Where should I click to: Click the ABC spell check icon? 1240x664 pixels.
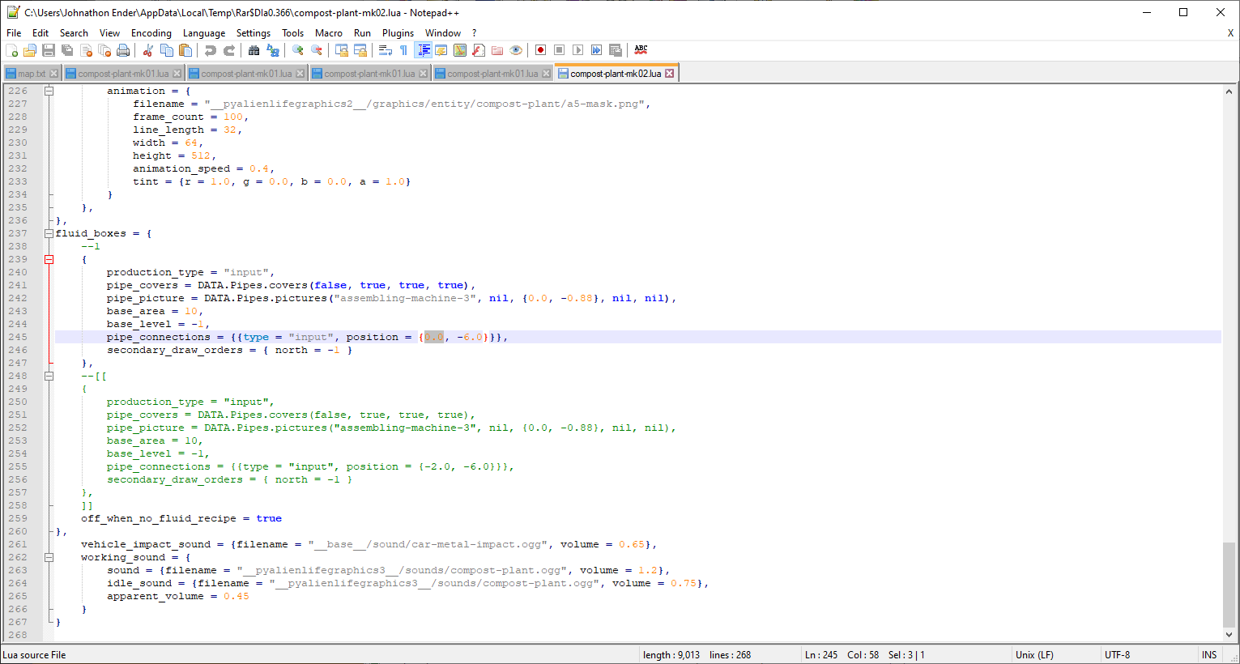click(641, 50)
